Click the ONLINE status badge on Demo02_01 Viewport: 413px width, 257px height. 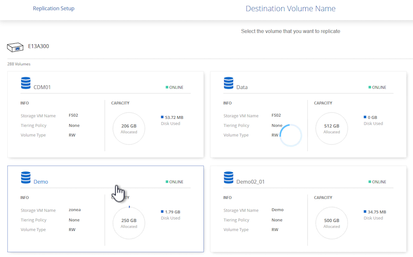point(377,182)
